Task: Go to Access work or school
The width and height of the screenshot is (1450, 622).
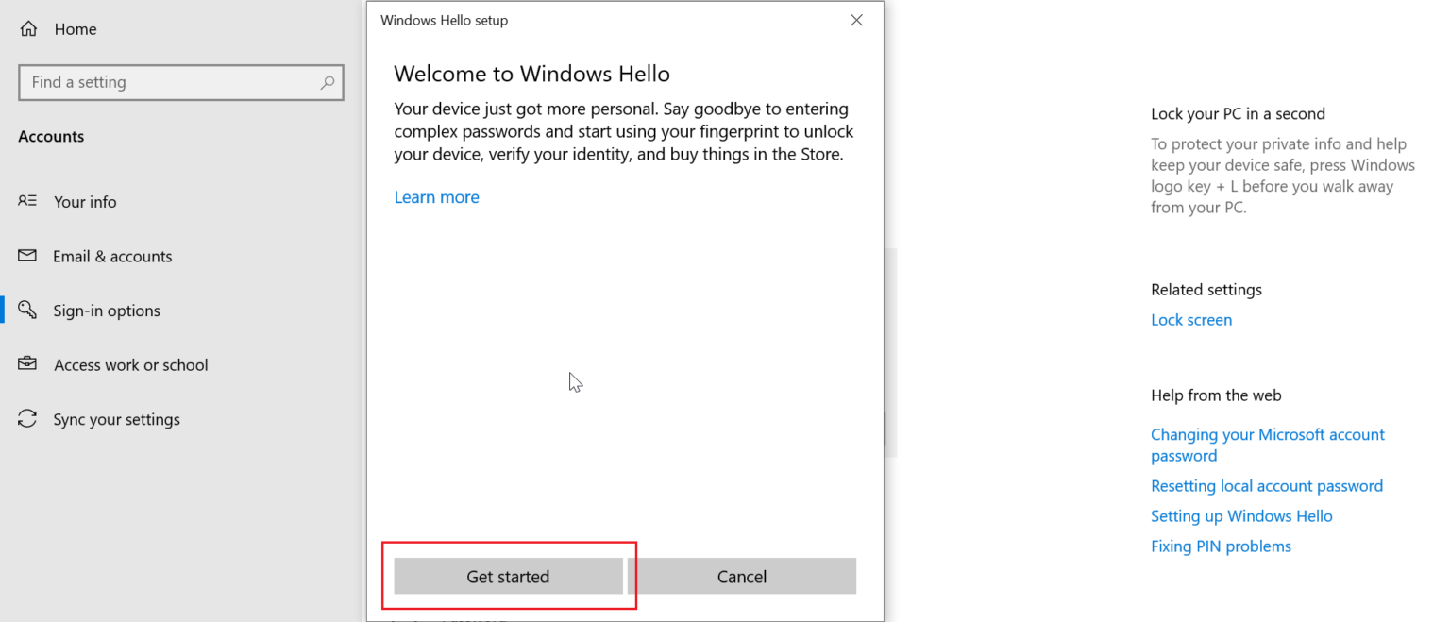Action: (x=131, y=364)
